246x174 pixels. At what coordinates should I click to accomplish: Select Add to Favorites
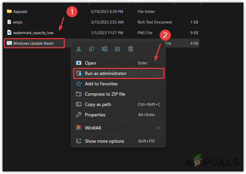[x=118, y=84]
